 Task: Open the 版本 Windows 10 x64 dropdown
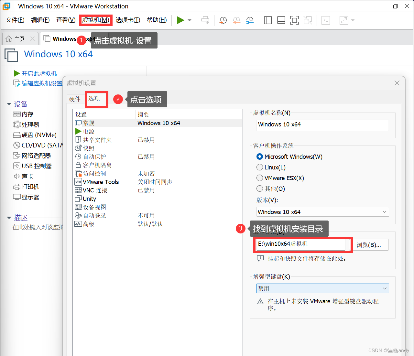tap(322, 212)
